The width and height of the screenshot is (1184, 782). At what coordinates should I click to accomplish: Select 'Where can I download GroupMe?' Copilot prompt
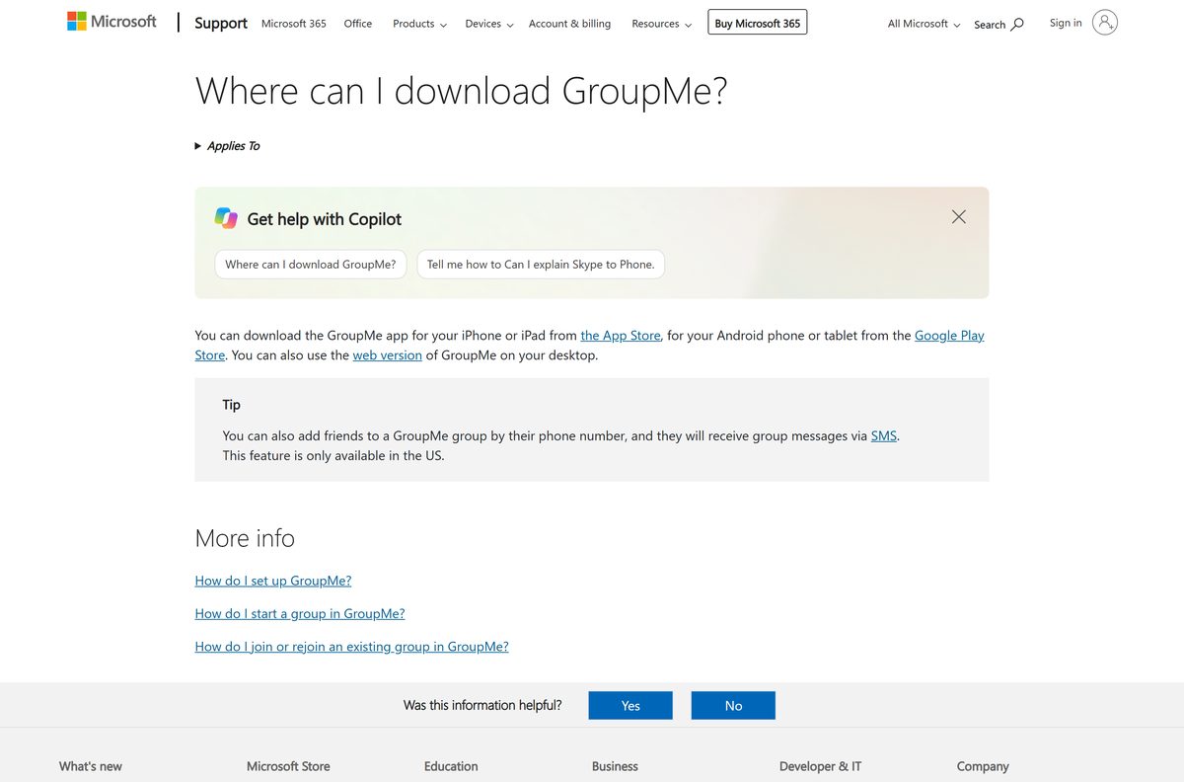[311, 264]
